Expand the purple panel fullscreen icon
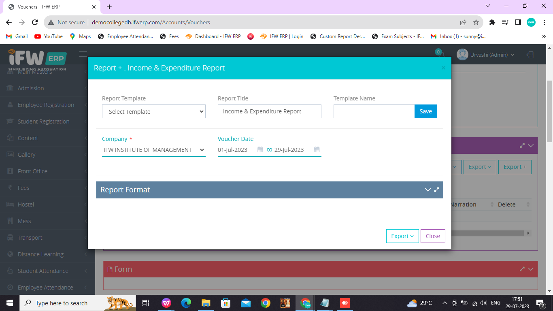The width and height of the screenshot is (553, 311). pos(522,146)
